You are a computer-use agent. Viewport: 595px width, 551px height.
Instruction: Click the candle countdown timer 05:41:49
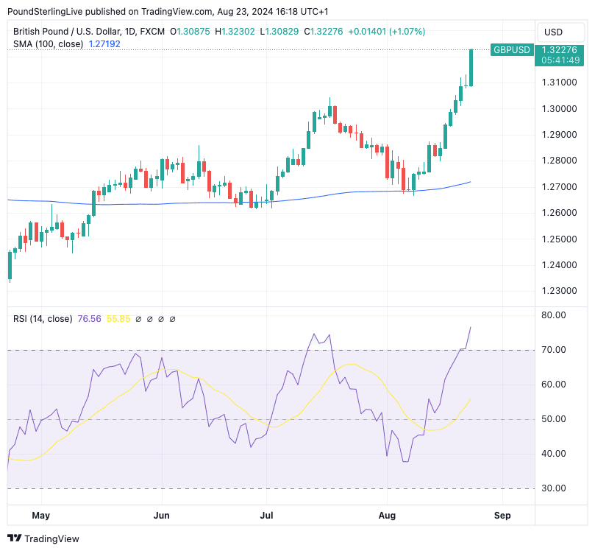click(x=558, y=60)
